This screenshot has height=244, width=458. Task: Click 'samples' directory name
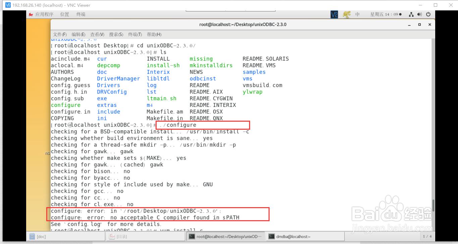254,72
